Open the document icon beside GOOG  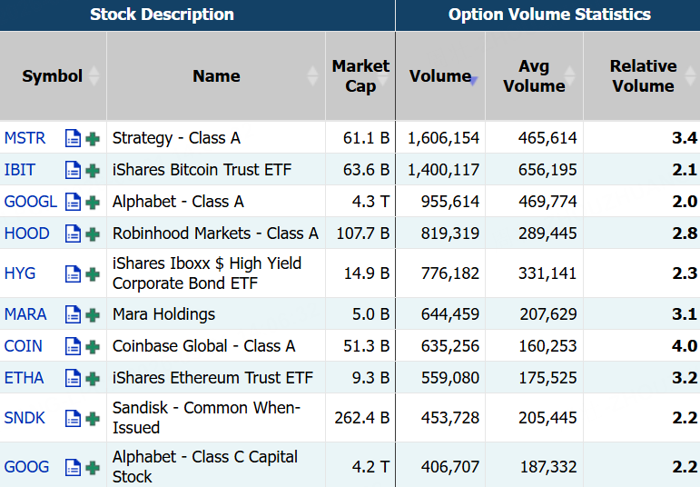(x=73, y=467)
